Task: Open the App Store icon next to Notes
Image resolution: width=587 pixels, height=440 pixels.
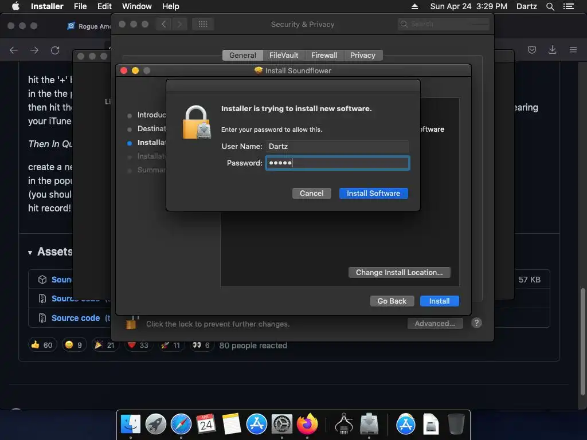Action: click(257, 425)
